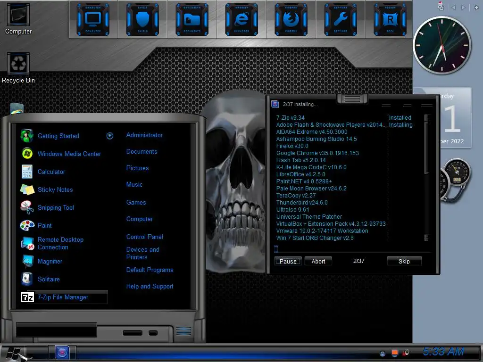Open Administrator user folder link
The width and height of the screenshot is (483, 362).
pos(144,135)
